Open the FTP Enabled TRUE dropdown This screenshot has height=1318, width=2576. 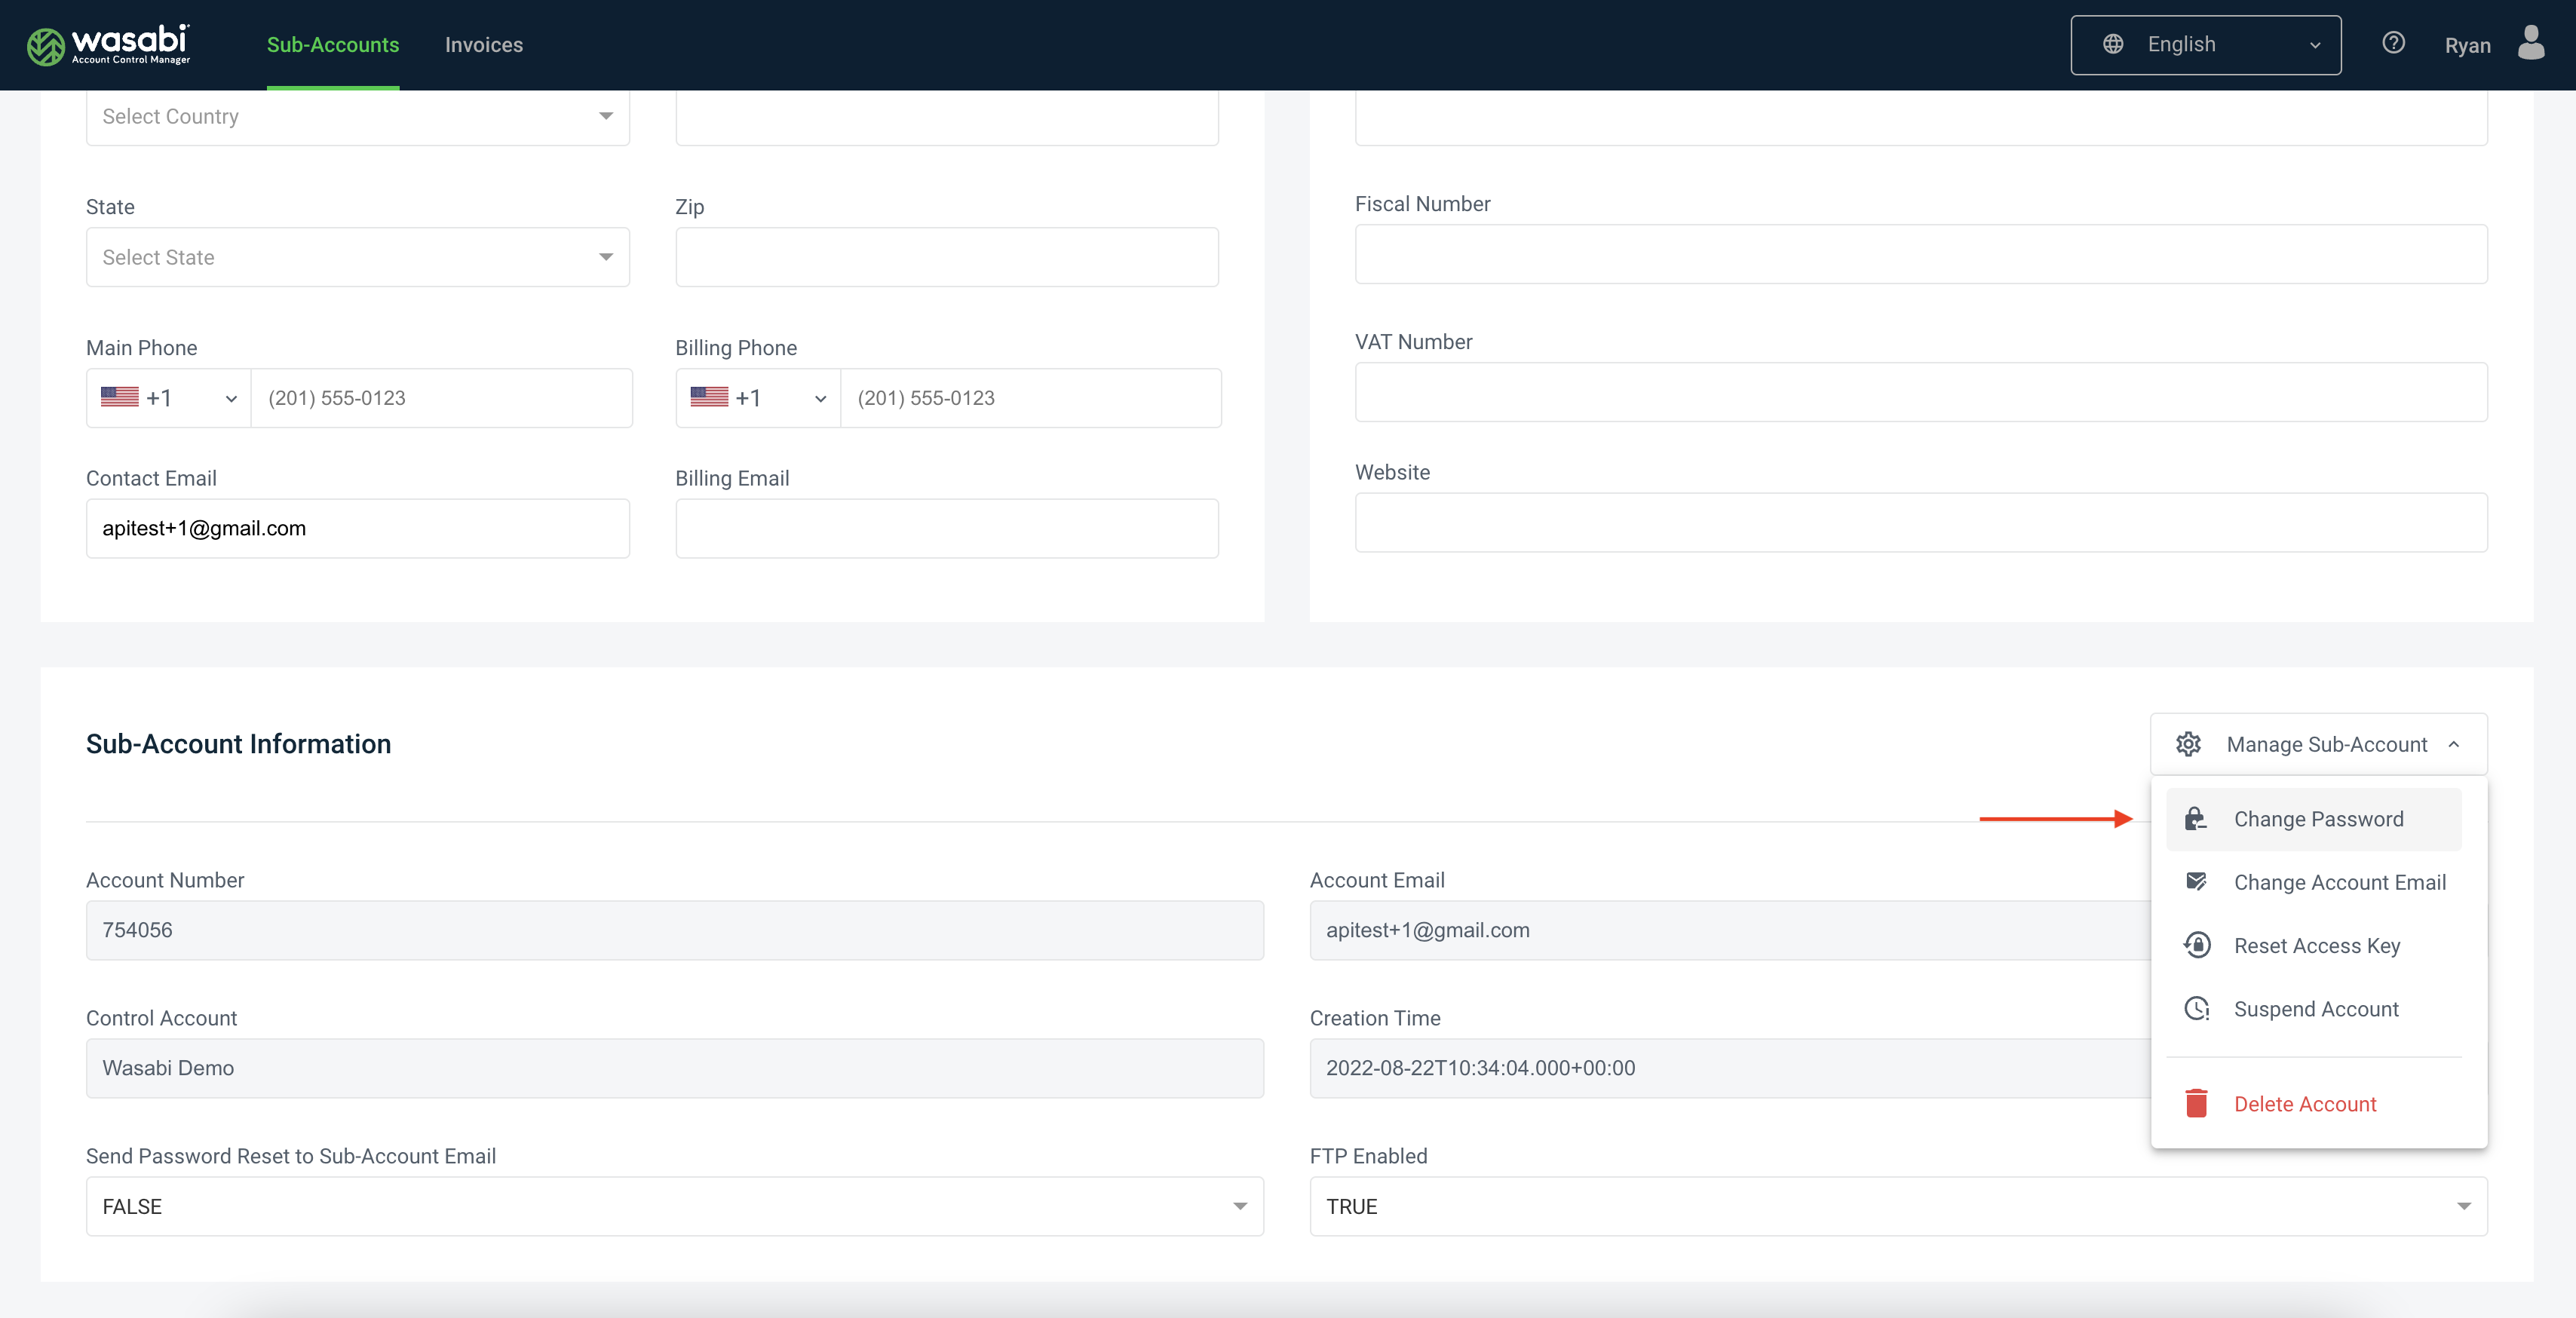pyautogui.click(x=1898, y=1206)
